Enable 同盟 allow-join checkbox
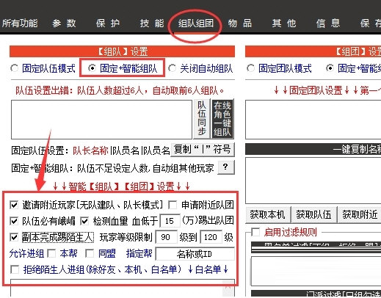 pos(90,253)
